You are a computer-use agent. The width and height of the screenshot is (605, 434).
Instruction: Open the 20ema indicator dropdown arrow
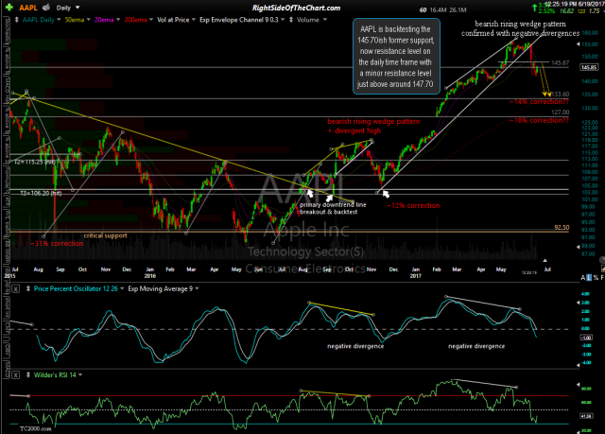pyautogui.click(x=118, y=20)
